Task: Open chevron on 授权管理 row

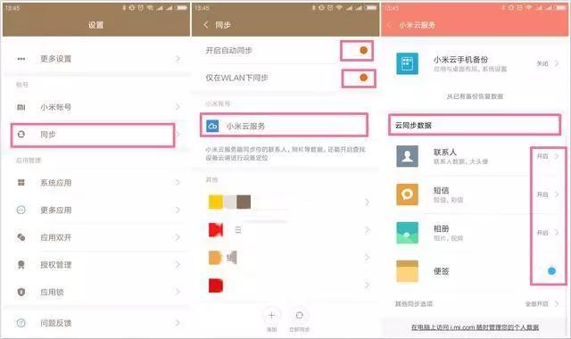Action: 178,265
